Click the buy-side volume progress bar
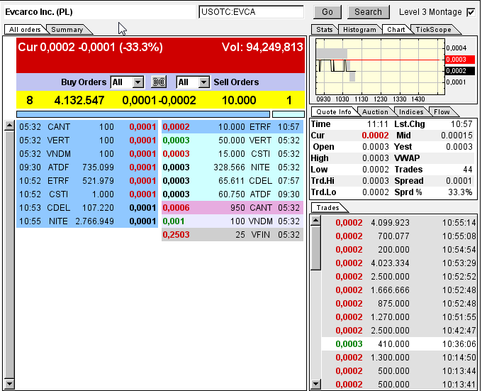This screenshot has width=482, height=391. pos(143,114)
